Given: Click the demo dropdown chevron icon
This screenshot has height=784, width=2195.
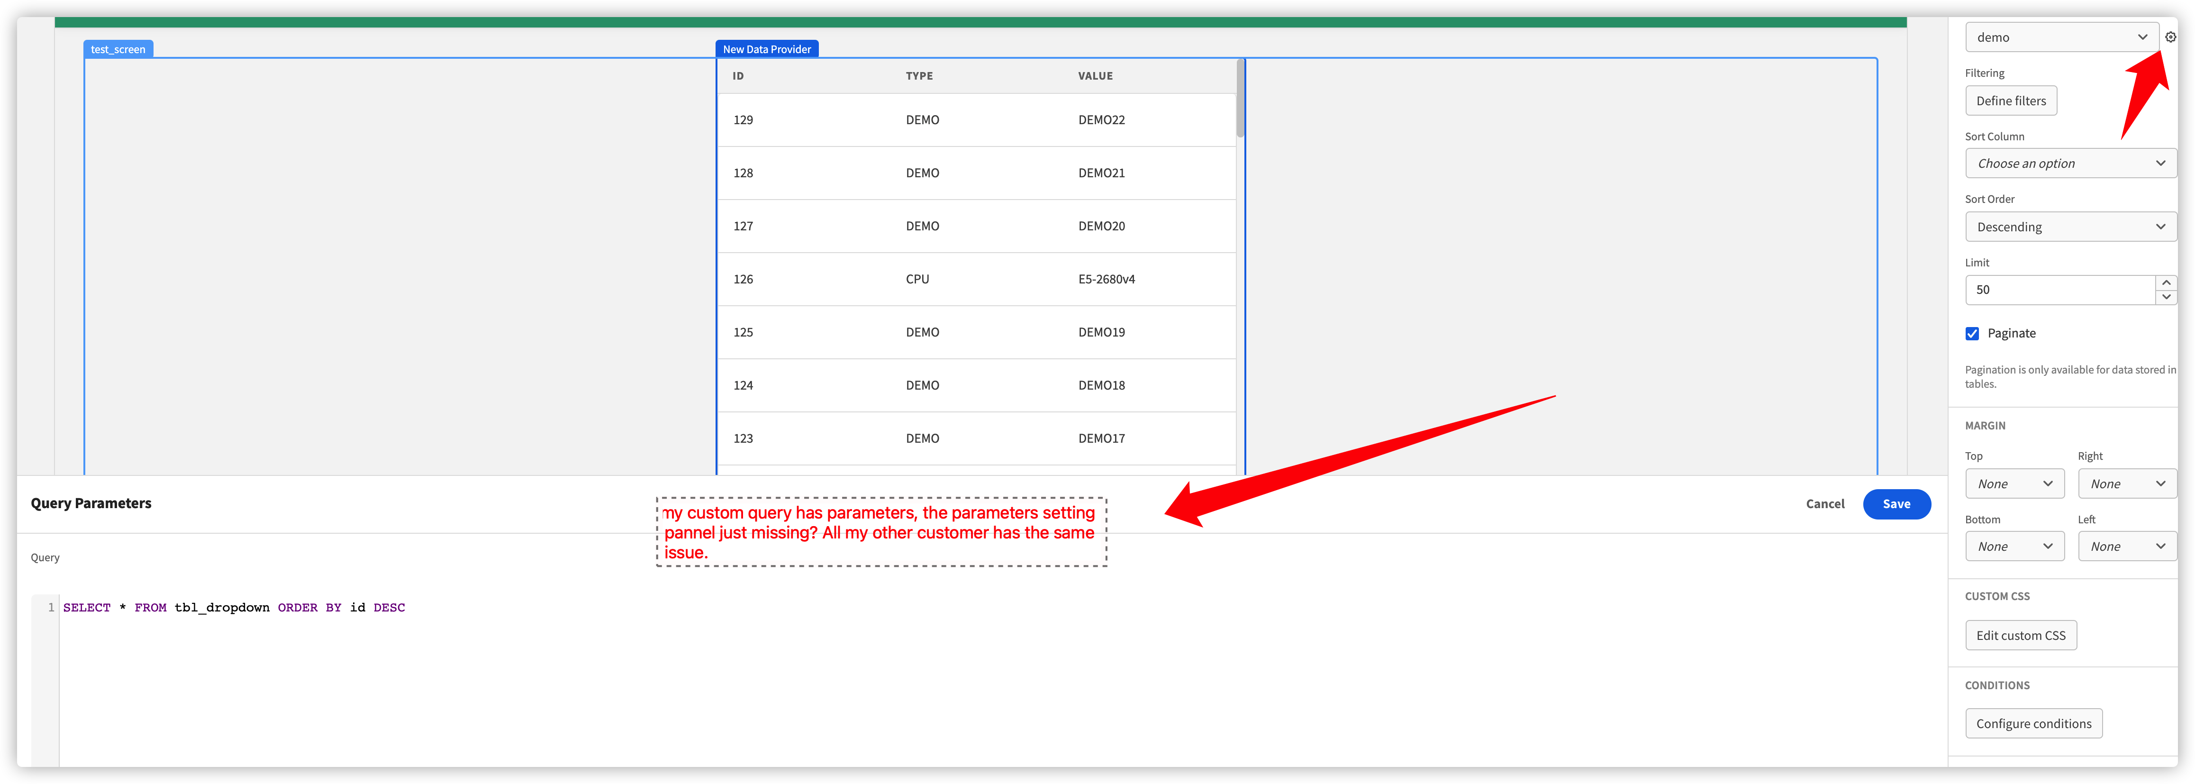Looking at the screenshot, I should click(x=2144, y=36).
